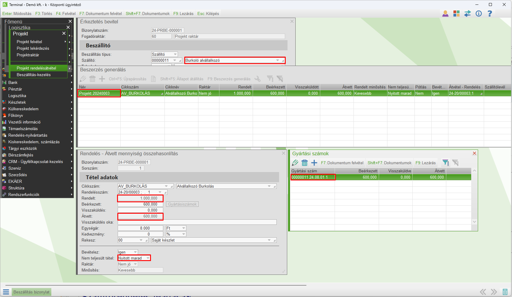Click the crossed-out filter icon in Gyártási számok
This screenshot has height=297, width=512.
click(455, 163)
